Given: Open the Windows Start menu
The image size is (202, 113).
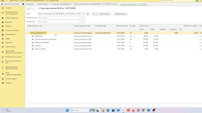Looking at the screenshot, I should (67, 110).
